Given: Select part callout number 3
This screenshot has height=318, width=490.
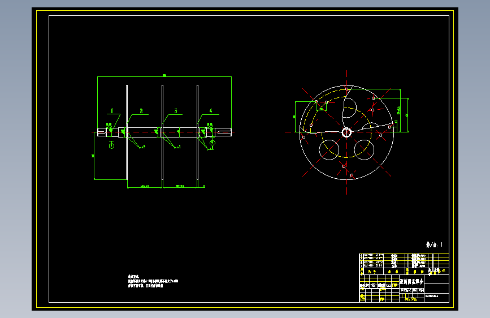Looking at the screenshot, I should coord(176,111).
